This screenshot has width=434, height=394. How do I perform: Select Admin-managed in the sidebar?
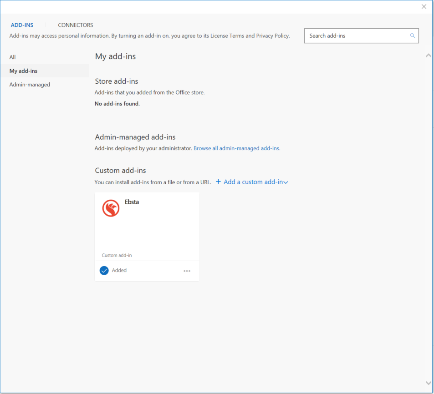coord(30,84)
